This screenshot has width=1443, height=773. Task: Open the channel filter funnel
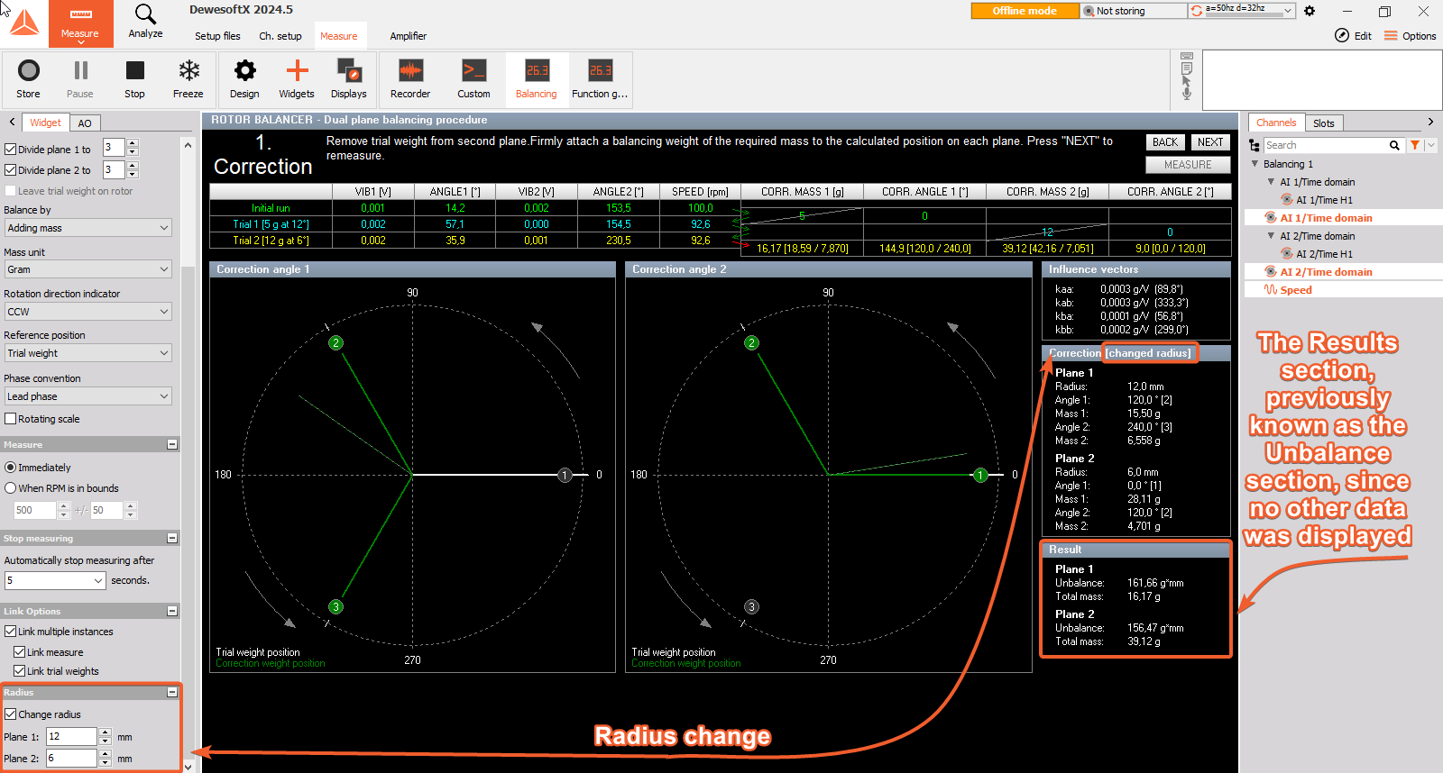point(1415,145)
